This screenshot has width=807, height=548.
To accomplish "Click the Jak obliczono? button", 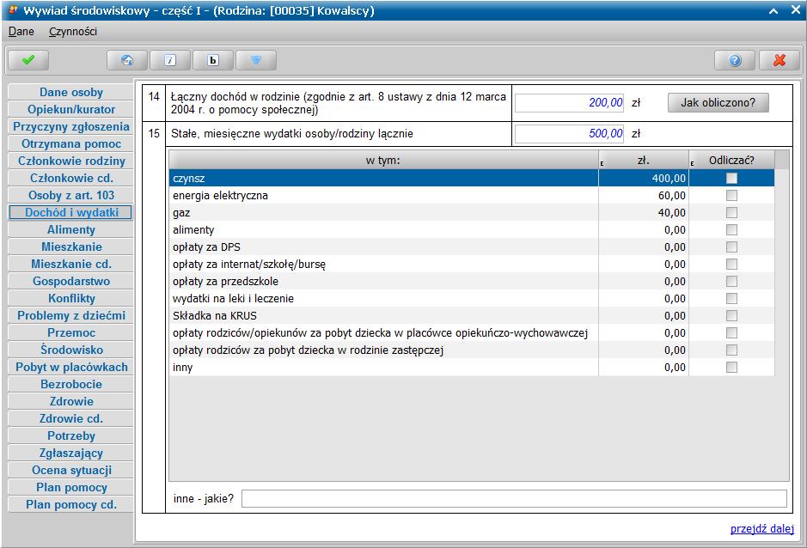I will pyautogui.click(x=718, y=102).
